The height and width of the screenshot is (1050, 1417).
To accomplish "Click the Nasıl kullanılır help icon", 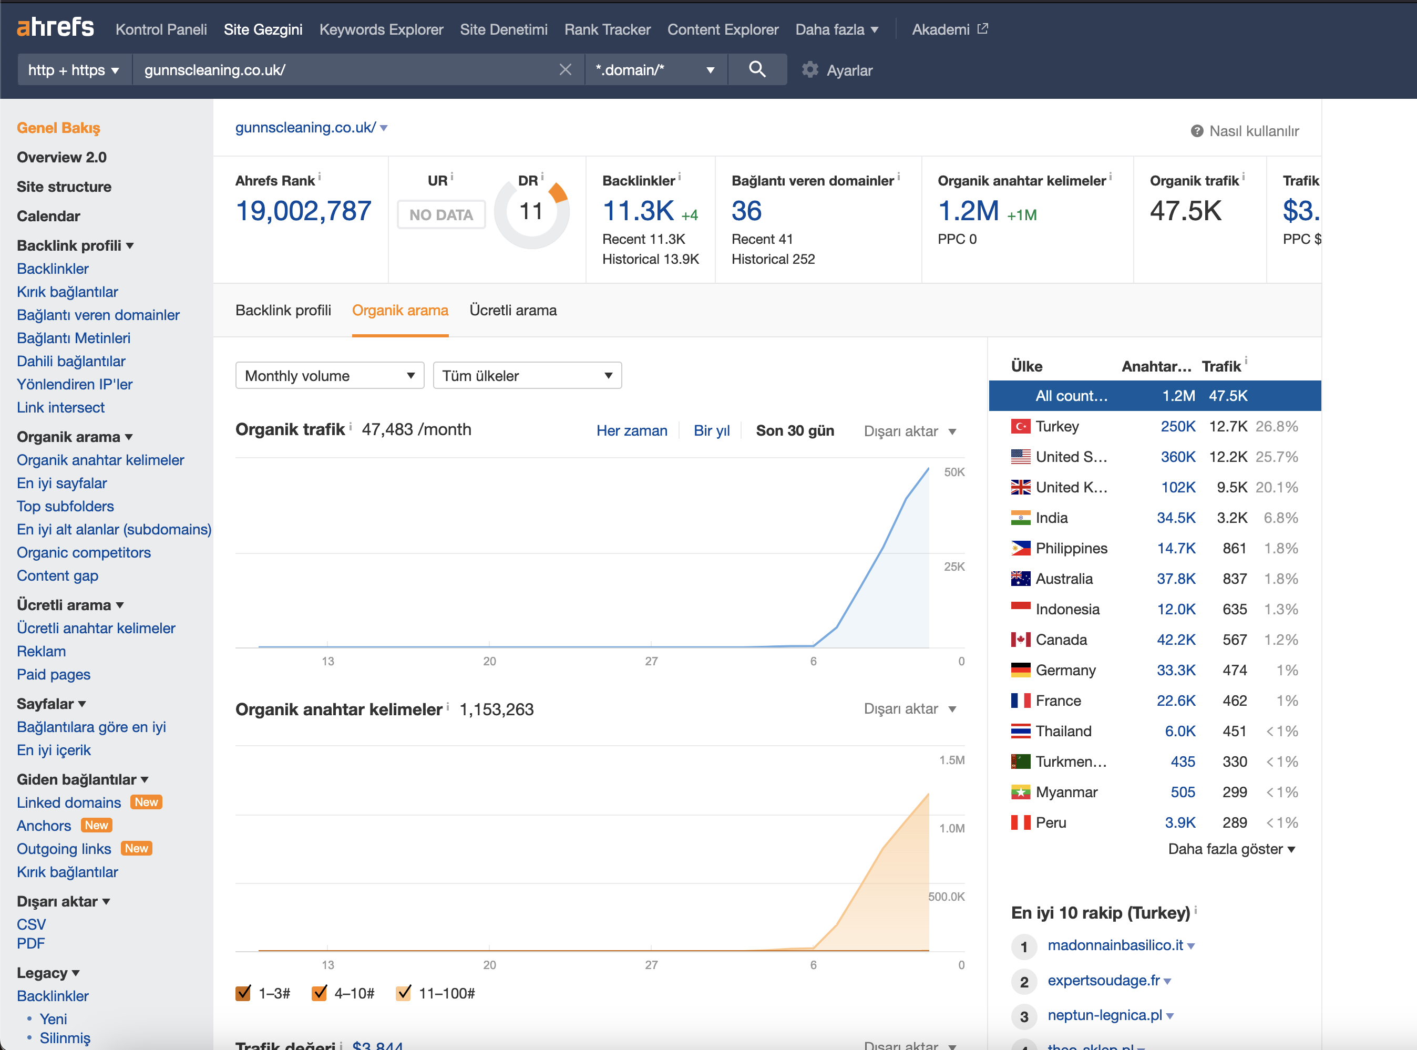I will (x=1196, y=131).
